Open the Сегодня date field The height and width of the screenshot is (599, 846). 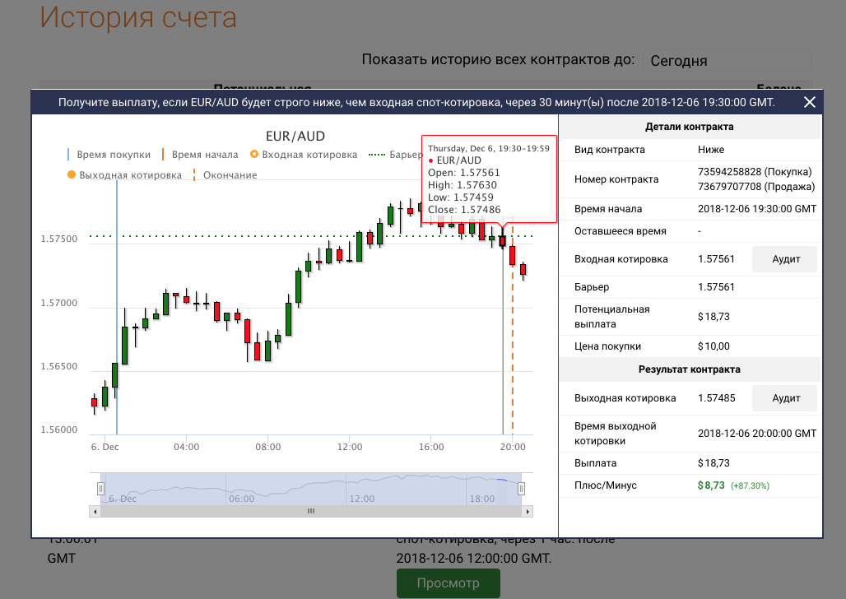727,60
